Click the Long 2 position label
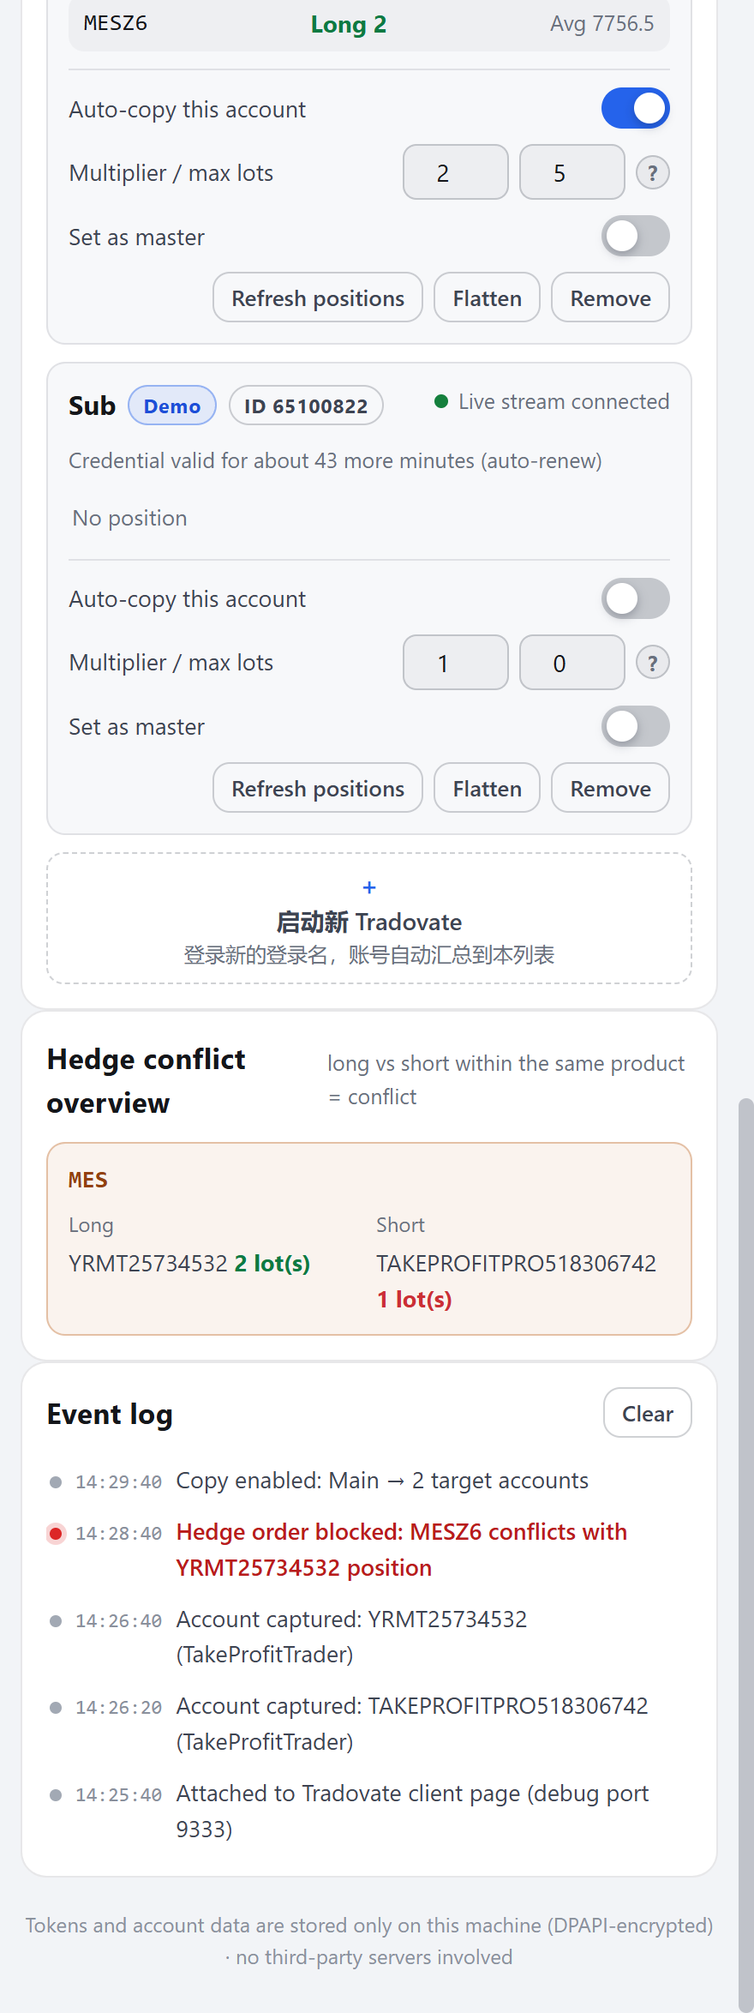This screenshot has height=2013, width=754. (x=349, y=25)
